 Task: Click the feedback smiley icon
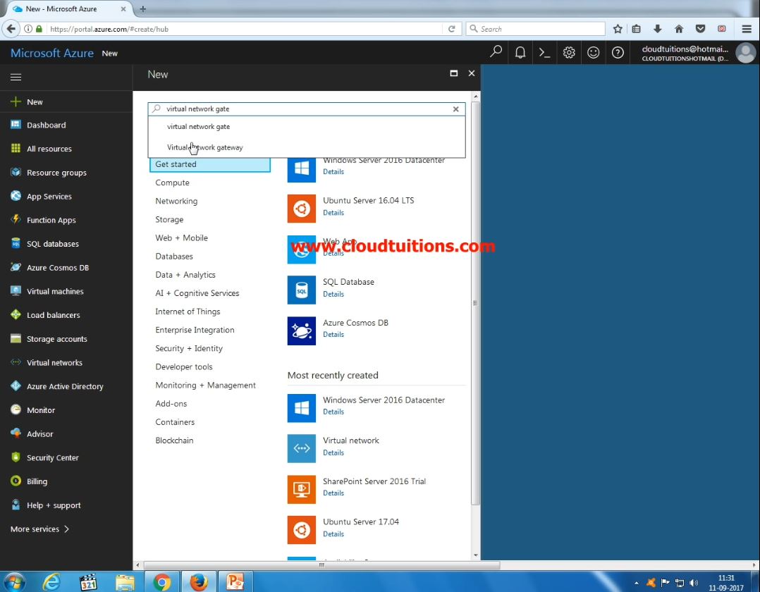[x=594, y=52]
